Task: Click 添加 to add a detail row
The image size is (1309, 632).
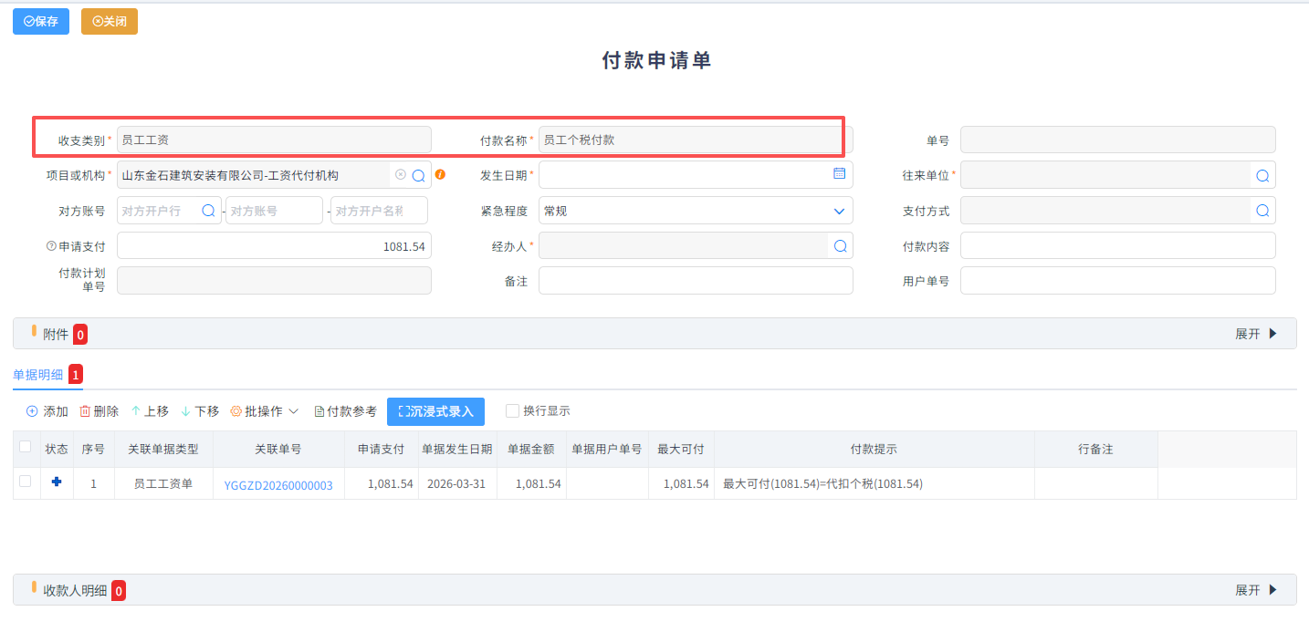Action: click(47, 411)
